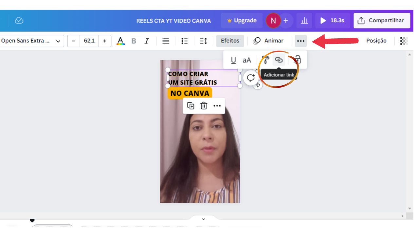Screen dimensions: 419x236
Task: Open the Posição position panel
Action: pyautogui.click(x=376, y=41)
